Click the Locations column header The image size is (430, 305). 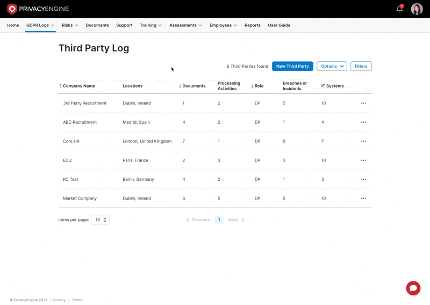click(132, 86)
